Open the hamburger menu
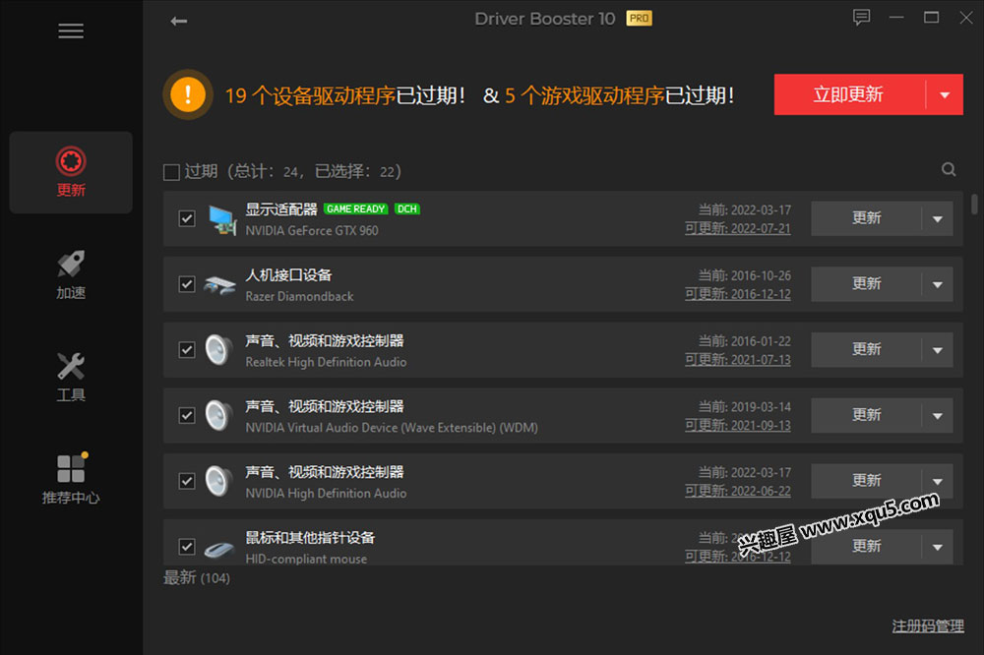 coord(70,30)
